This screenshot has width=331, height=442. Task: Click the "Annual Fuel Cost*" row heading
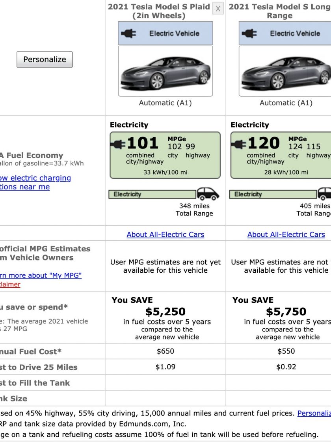coord(31,352)
